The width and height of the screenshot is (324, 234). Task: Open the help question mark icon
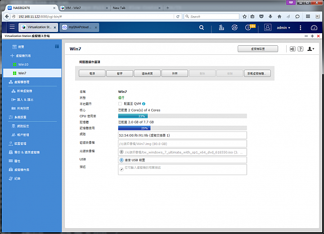[x=301, y=49]
